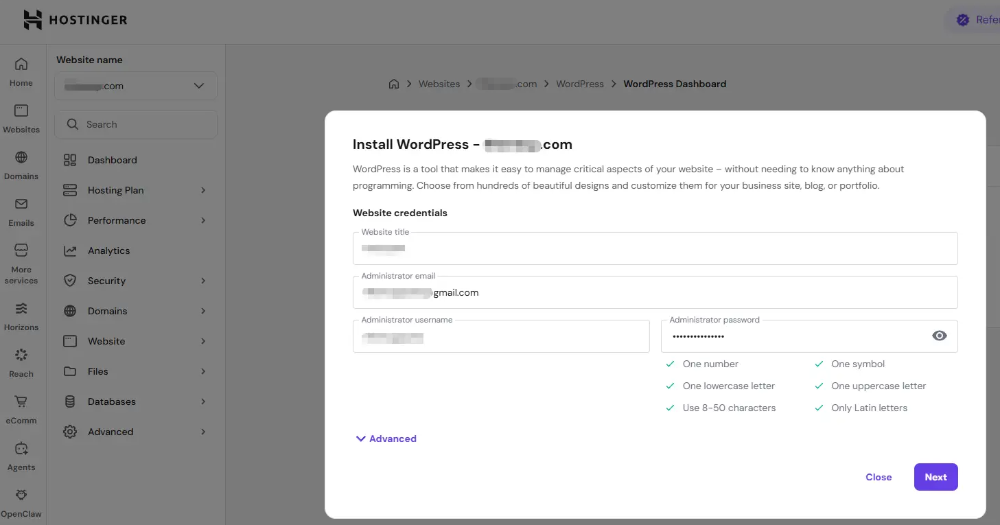This screenshot has height=525, width=1000.
Task: Focus the Website title input field
Action: 655,248
